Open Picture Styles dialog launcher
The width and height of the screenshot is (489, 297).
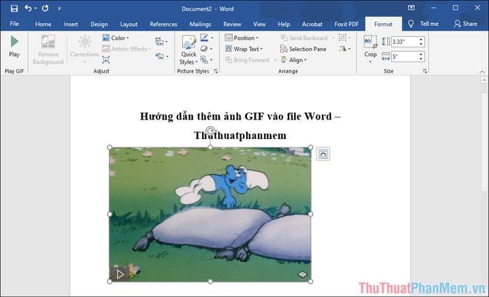click(215, 71)
